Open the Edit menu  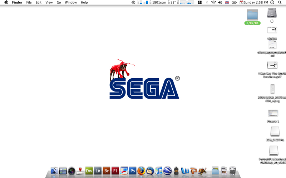pyautogui.click(x=39, y=2)
